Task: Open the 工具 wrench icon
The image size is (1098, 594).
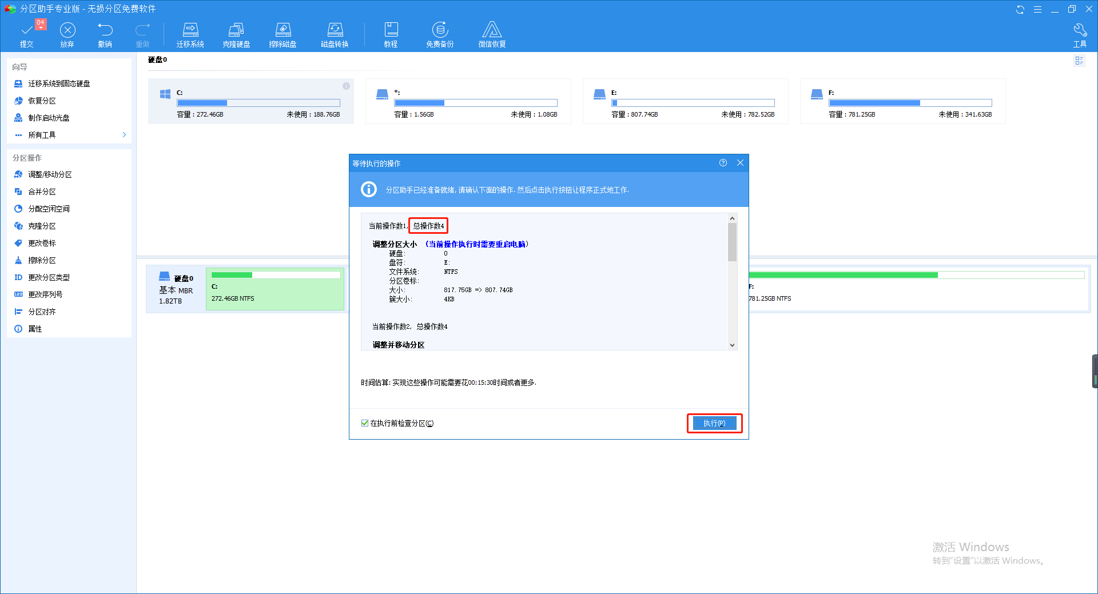Action: [1080, 34]
